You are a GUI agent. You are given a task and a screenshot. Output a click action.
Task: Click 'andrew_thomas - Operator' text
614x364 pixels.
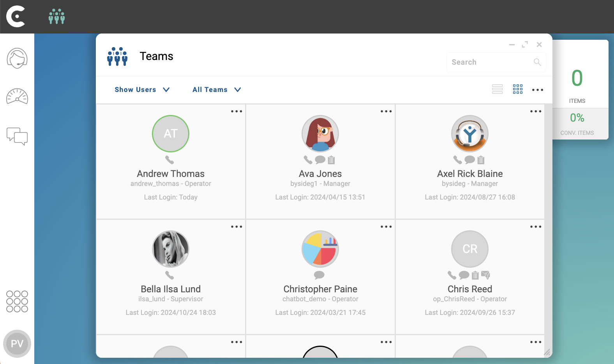click(171, 184)
